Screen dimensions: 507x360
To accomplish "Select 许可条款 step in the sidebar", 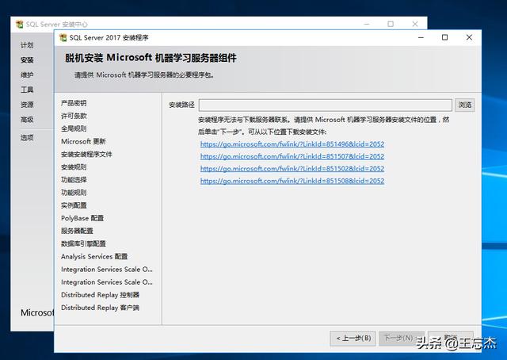I will pyautogui.click(x=74, y=116).
